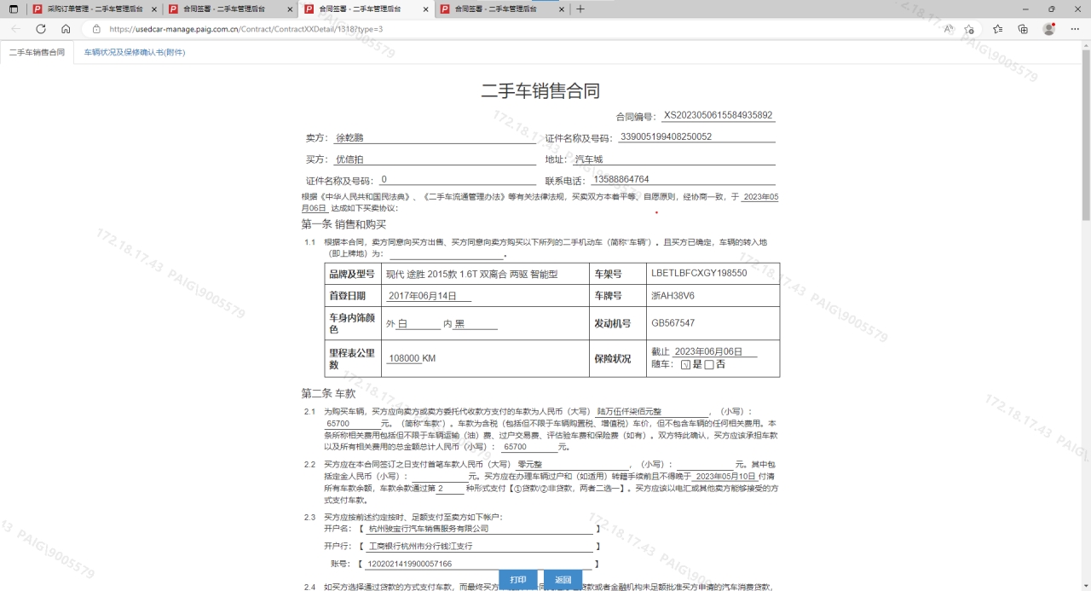1091x591 pixels.
Task: Click the buyer name 优信拍
Action: (x=349, y=159)
